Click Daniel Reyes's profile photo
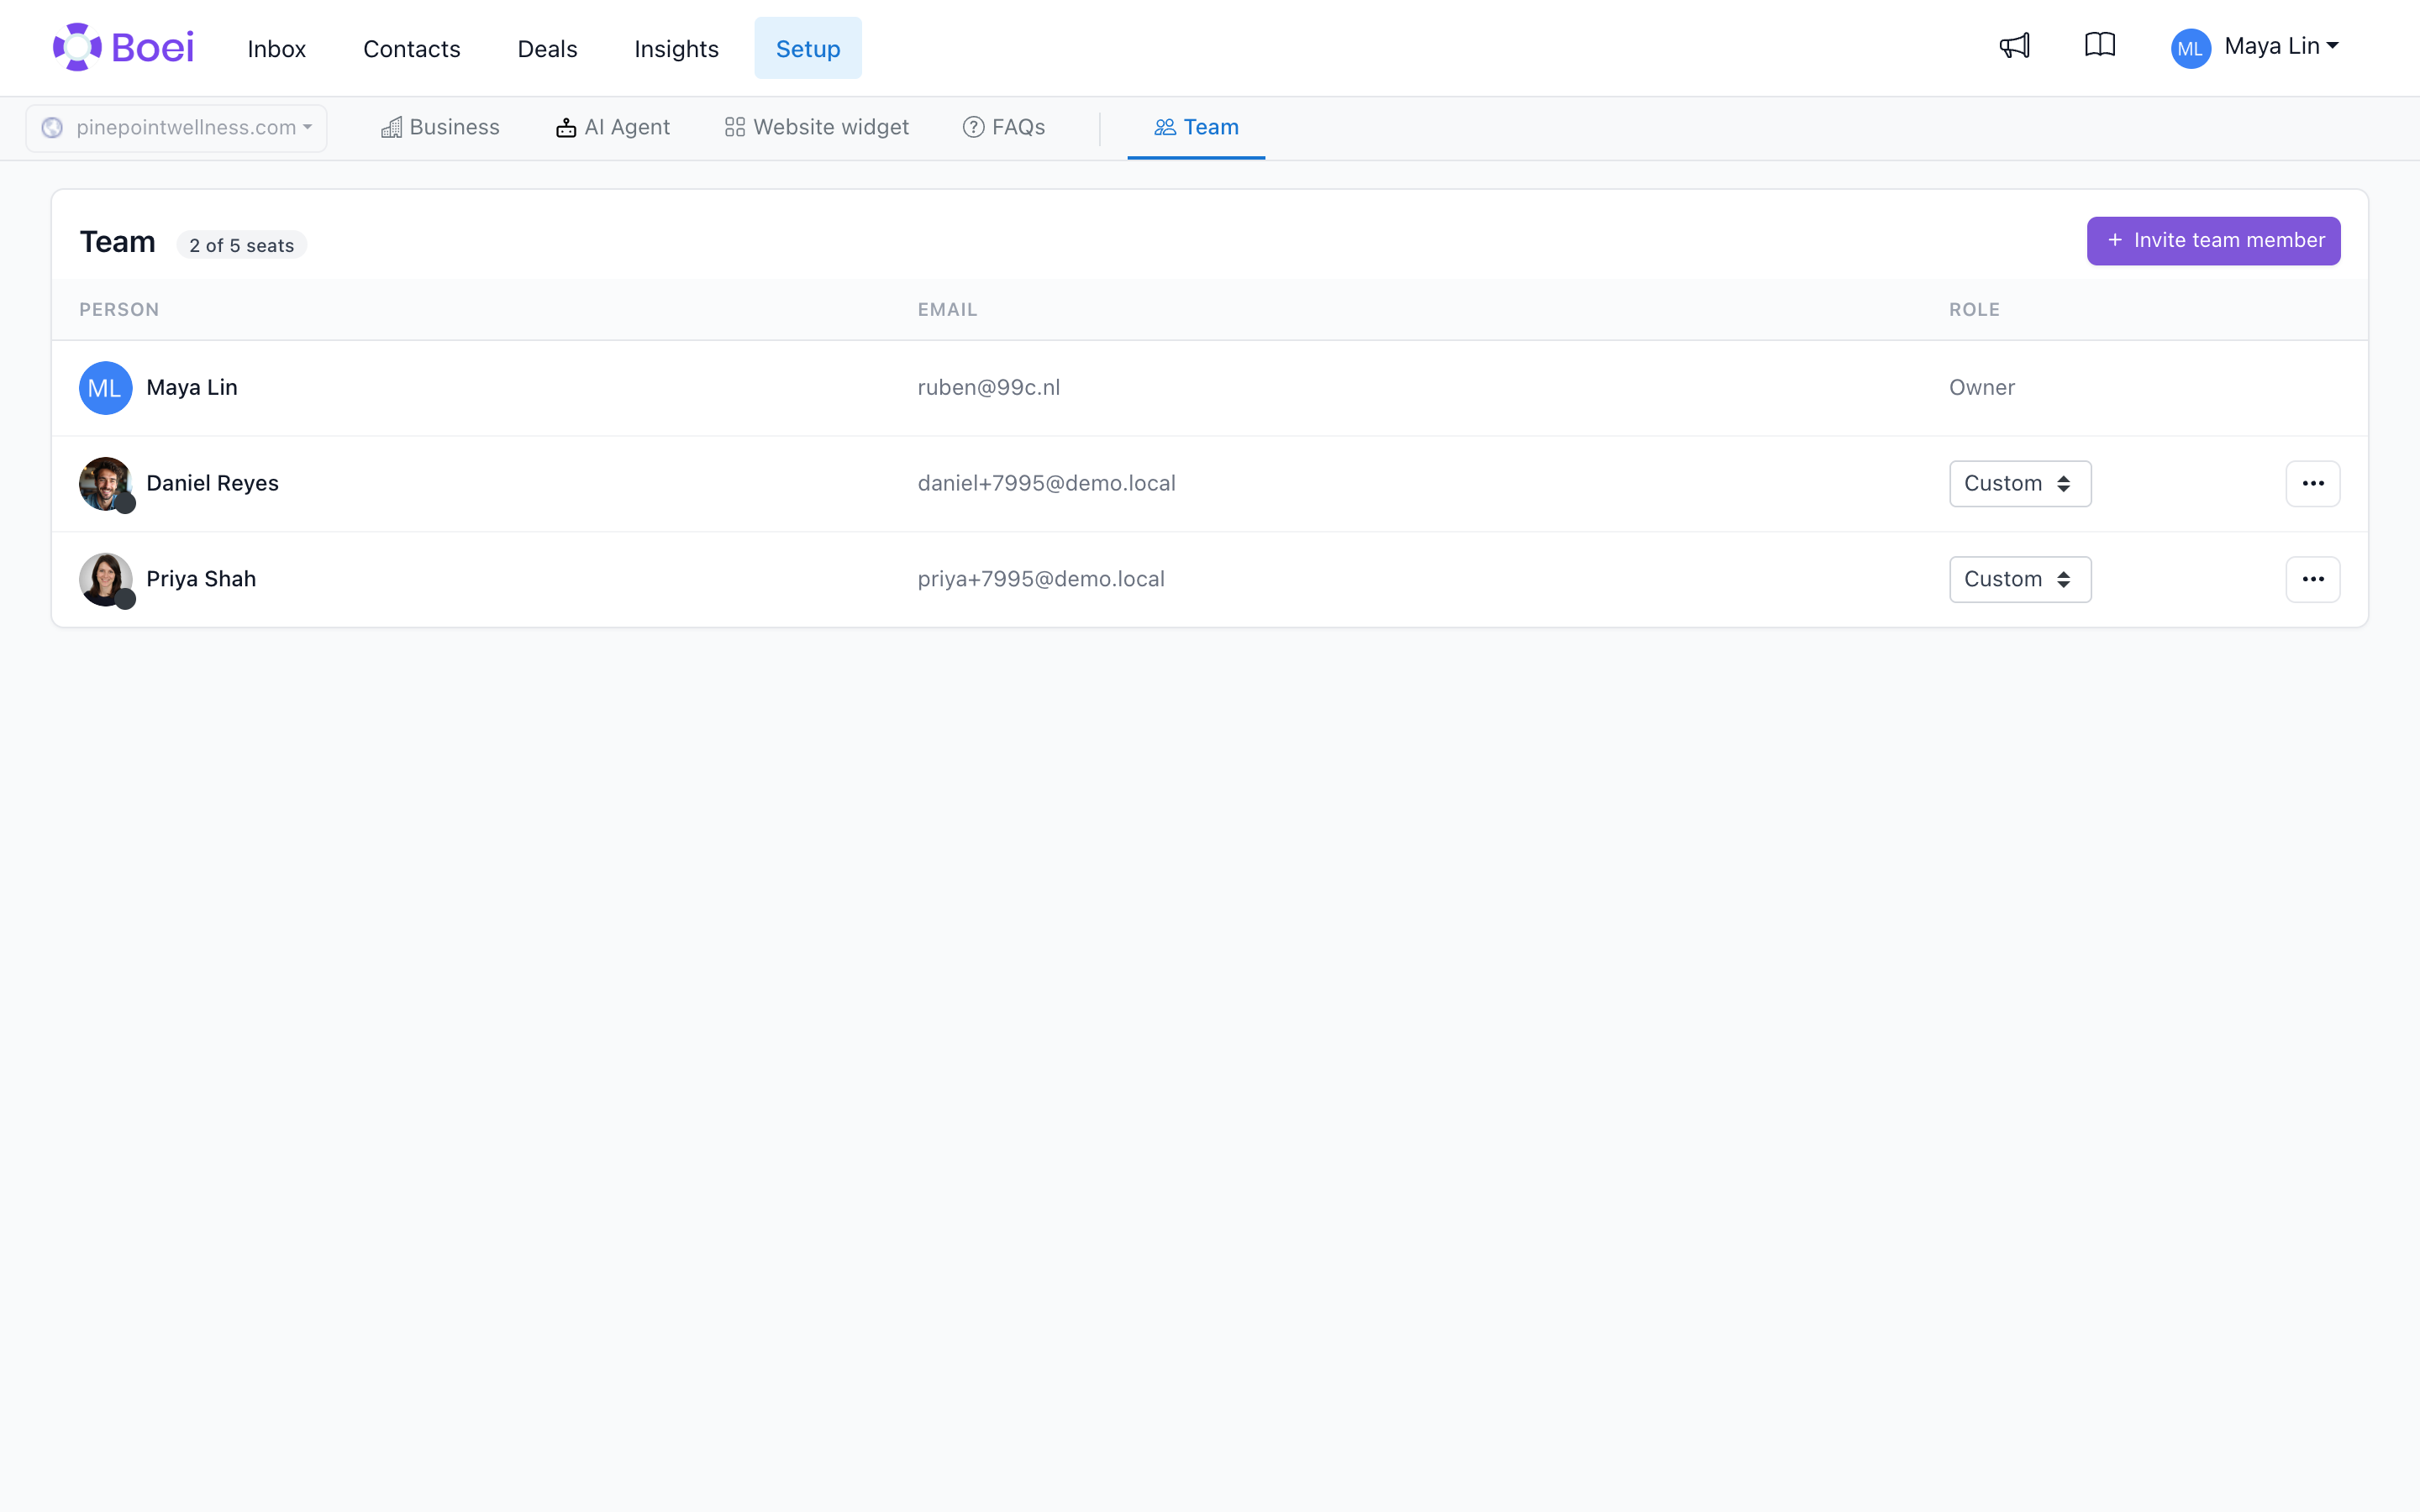This screenshot has height=1512, width=2420. [106, 484]
